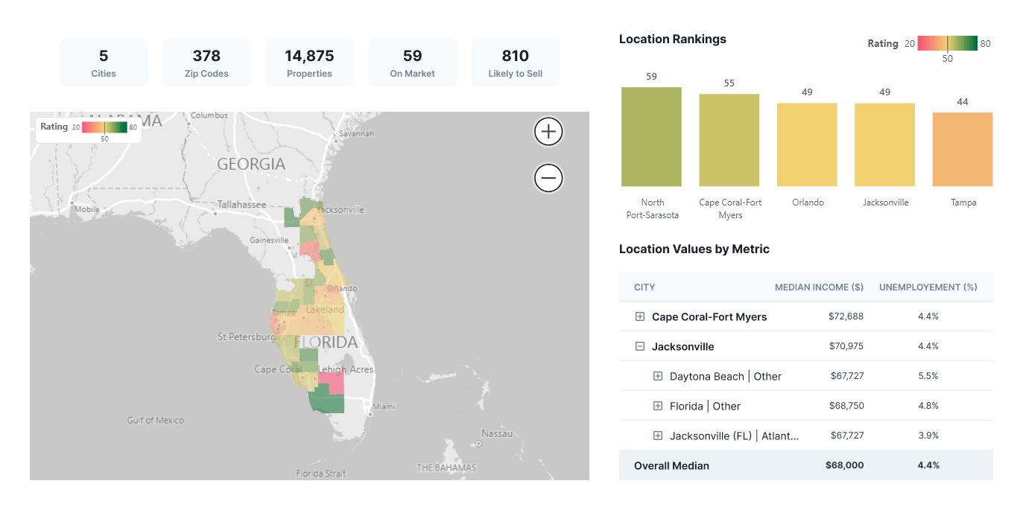This screenshot has width=1023, height=510.
Task: Click the 14,875 Properties stat card
Action: 309,63
